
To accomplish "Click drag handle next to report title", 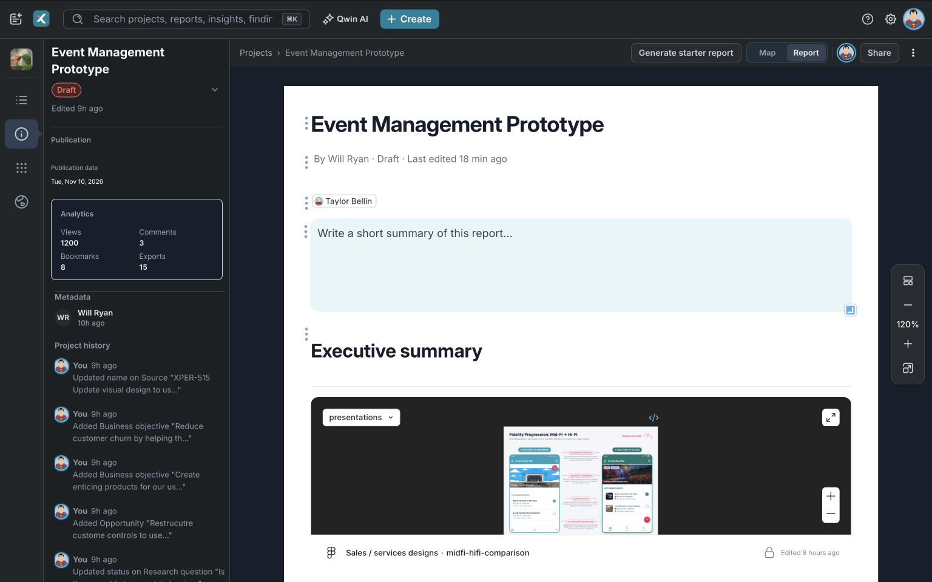I will (306, 124).
